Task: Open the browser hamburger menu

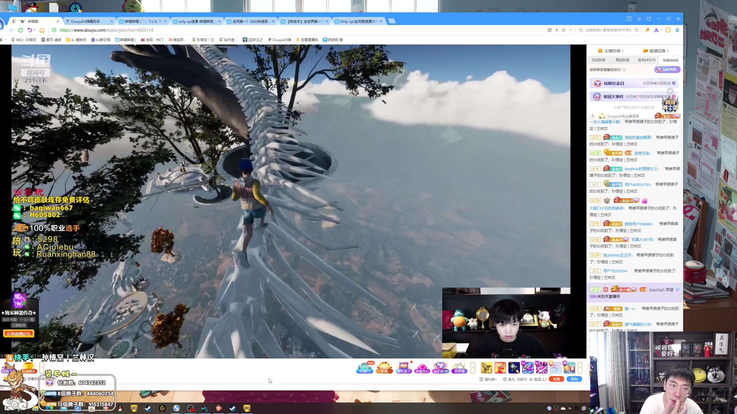Action: 639,19
